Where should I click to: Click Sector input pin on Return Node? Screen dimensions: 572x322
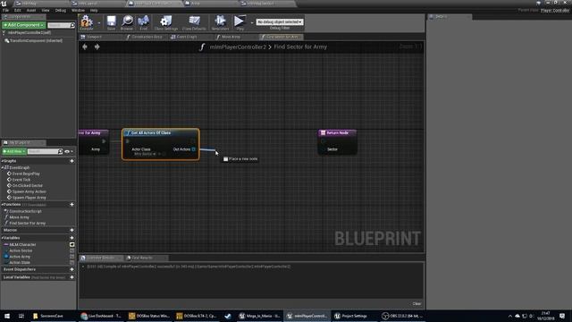point(323,149)
